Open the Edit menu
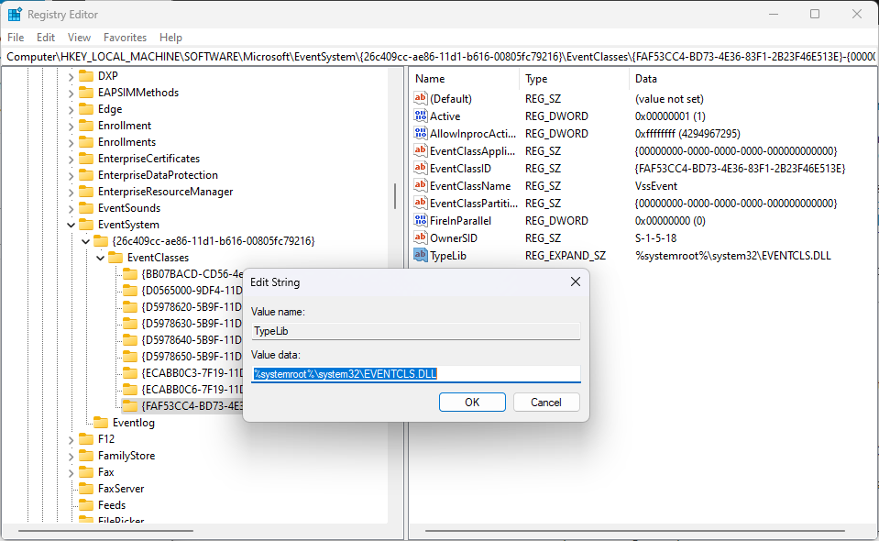 tap(46, 38)
